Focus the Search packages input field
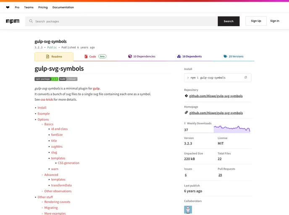The width and height of the screenshot is (289, 215). point(121,21)
